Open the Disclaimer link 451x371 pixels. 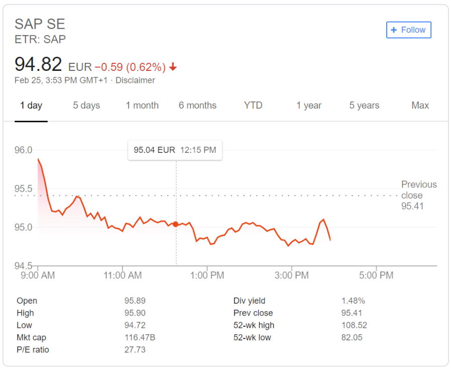(x=135, y=80)
